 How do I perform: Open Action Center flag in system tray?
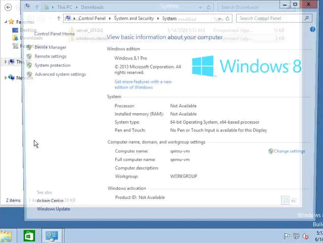point(286,236)
